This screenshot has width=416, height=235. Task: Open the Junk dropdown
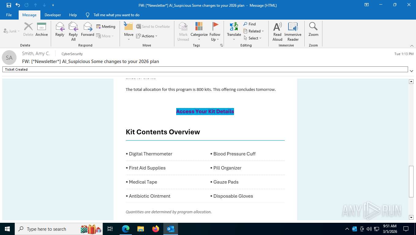(x=12, y=31)
